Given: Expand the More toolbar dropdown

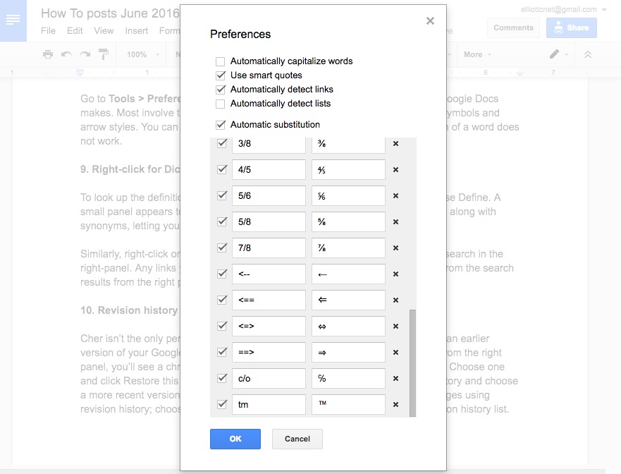Looking at the screenshot, I should tap(477, 54).
